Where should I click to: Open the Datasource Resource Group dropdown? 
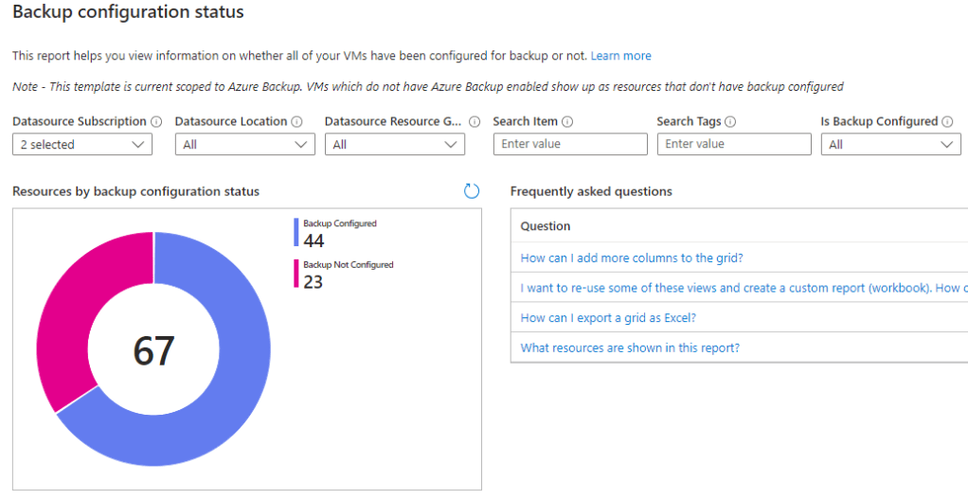tap(394, 145)
